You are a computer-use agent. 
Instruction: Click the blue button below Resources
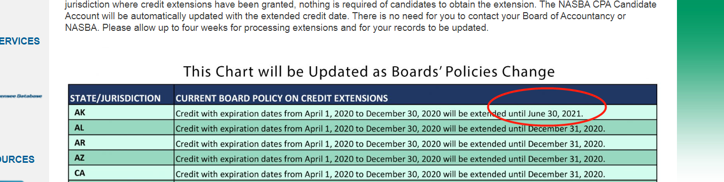[12, 180]
